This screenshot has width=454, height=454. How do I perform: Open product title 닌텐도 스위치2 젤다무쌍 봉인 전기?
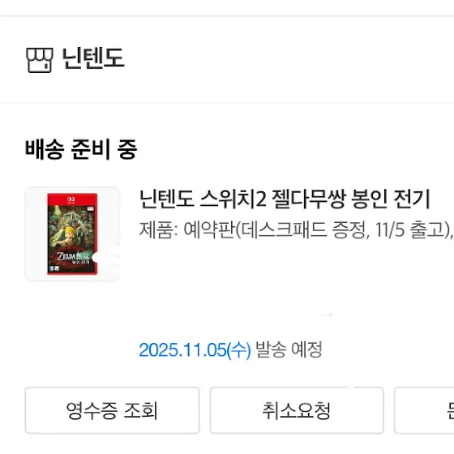tap(285, 199)
